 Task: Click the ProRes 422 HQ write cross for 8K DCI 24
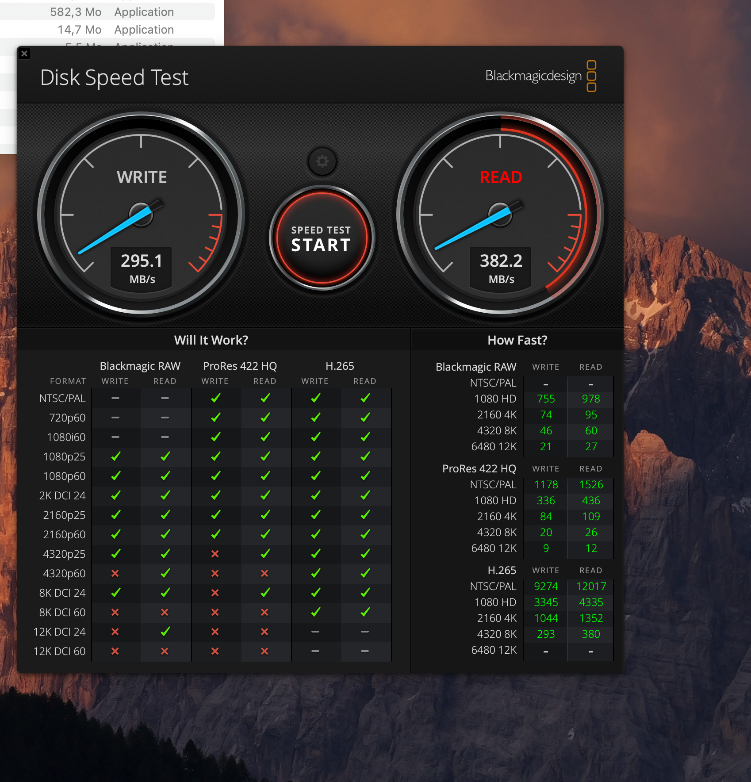tap(215, 593)
